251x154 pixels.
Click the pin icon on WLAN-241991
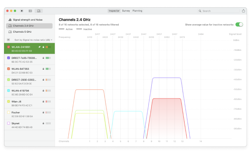coord(40,47)
